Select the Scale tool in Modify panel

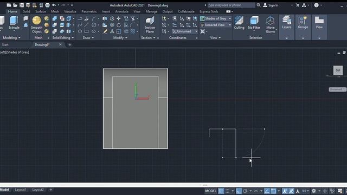click(x=119, y=31)
